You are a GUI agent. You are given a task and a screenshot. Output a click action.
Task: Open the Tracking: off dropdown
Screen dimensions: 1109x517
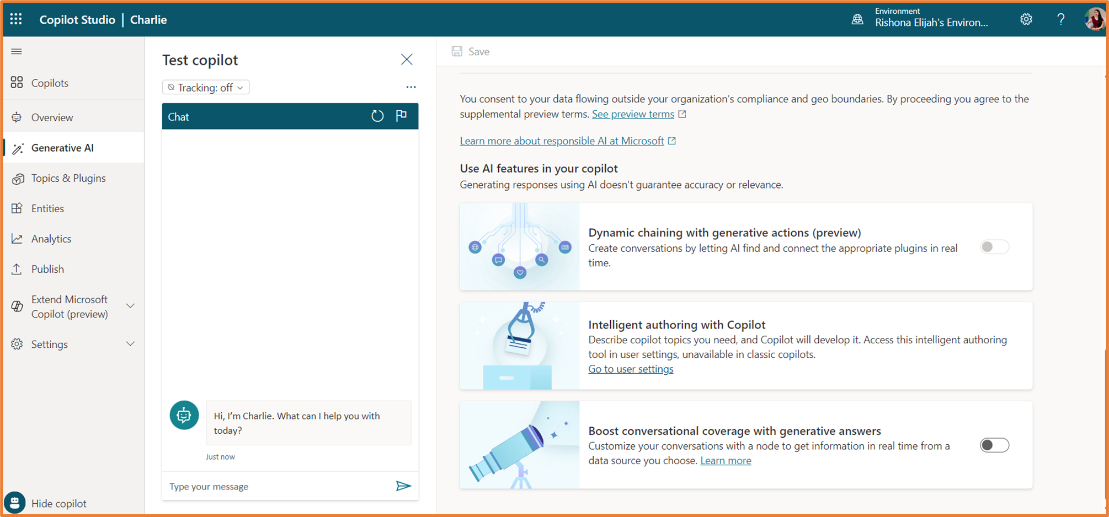point(205,88)
